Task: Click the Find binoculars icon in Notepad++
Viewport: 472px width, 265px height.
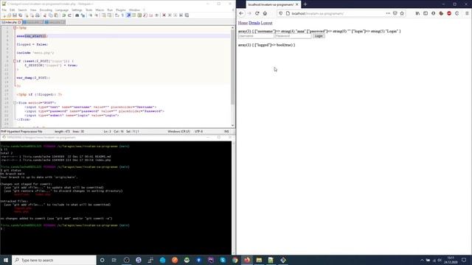Action: click(x=77, y=15)
